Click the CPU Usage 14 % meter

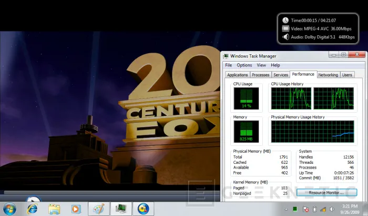coord(246,99)
